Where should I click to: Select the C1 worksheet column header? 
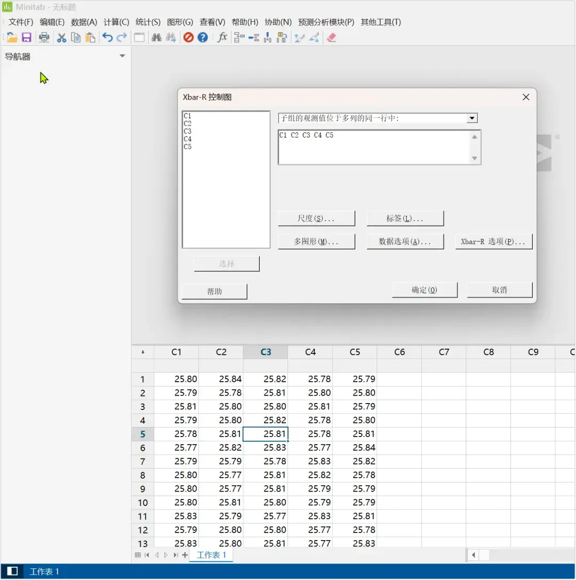(177, 352)
